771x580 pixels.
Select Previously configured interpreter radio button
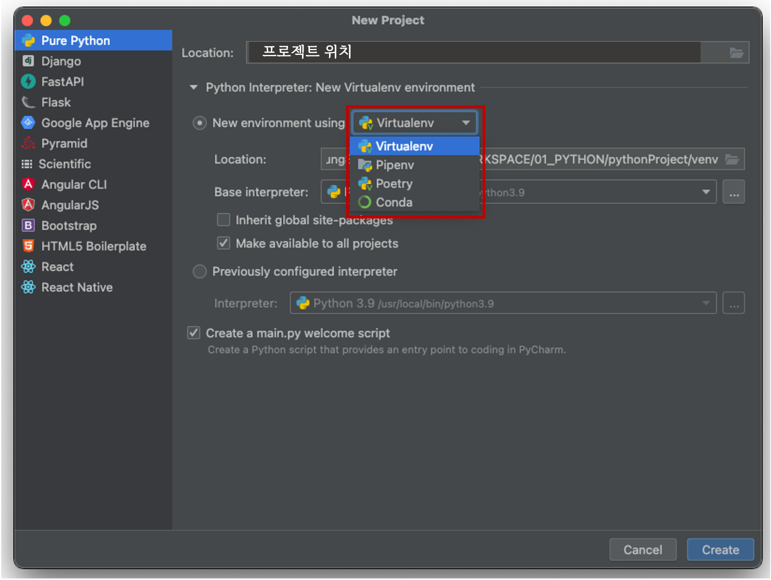tap(200, 271)
